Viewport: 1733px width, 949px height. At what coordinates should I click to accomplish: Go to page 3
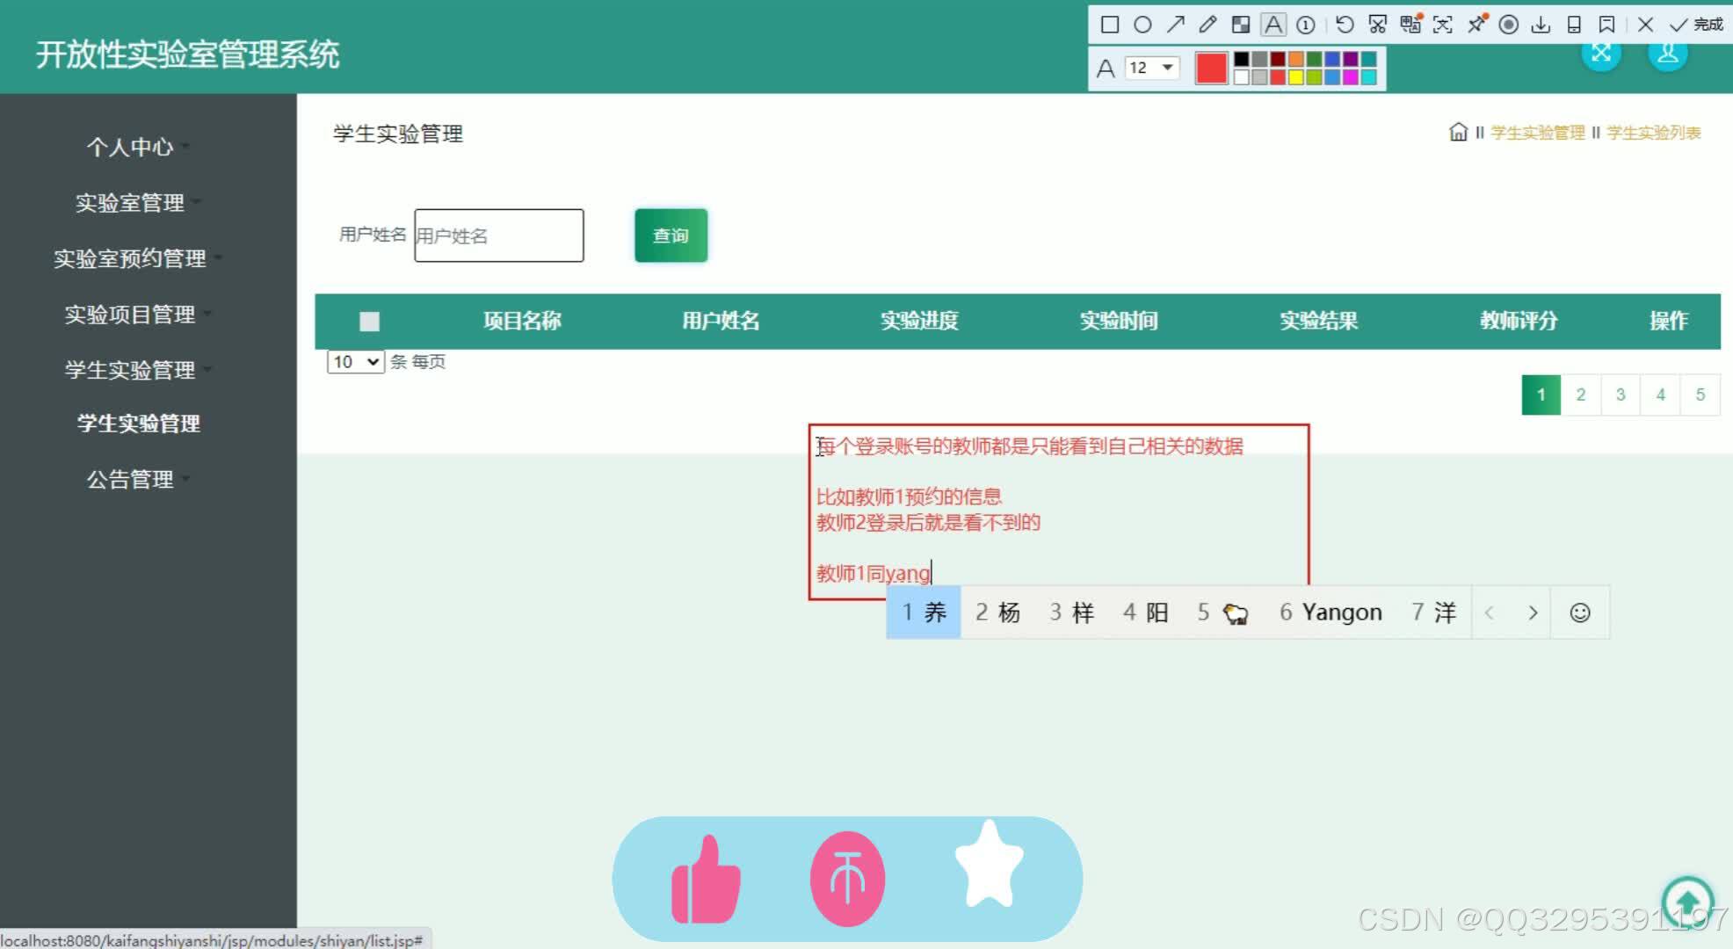(x=1621, y=395)
